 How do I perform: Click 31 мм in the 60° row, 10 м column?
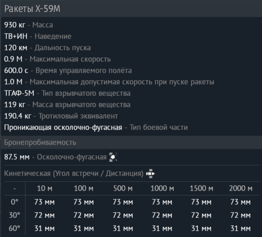[x=45, y=229]
